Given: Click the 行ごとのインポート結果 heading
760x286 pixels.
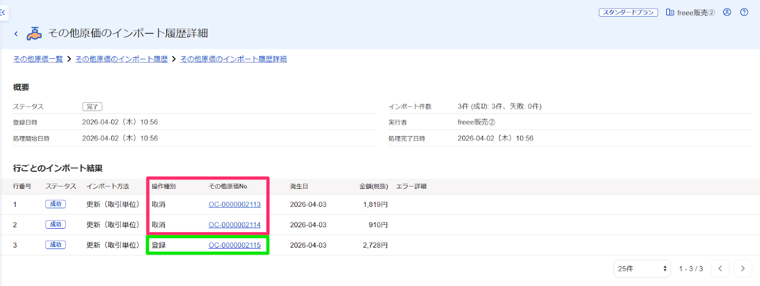Looking at the screenshot, I should tap(58, 168).
